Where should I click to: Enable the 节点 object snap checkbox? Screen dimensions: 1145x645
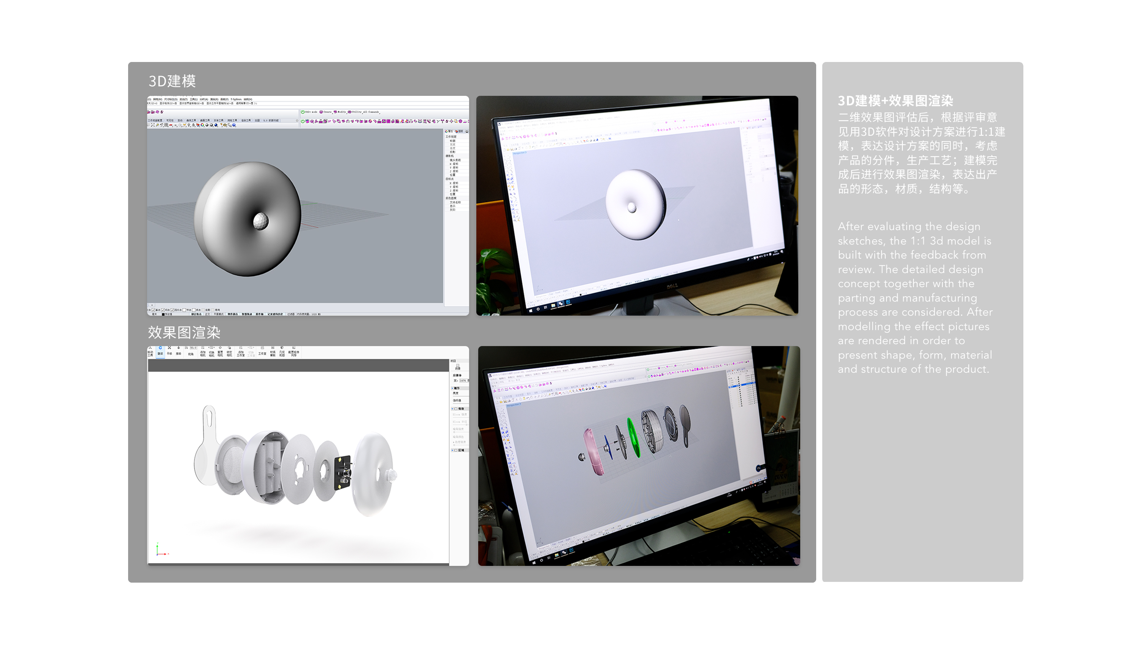[x=184, y=310]
